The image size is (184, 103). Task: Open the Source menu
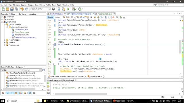(24, 5)
